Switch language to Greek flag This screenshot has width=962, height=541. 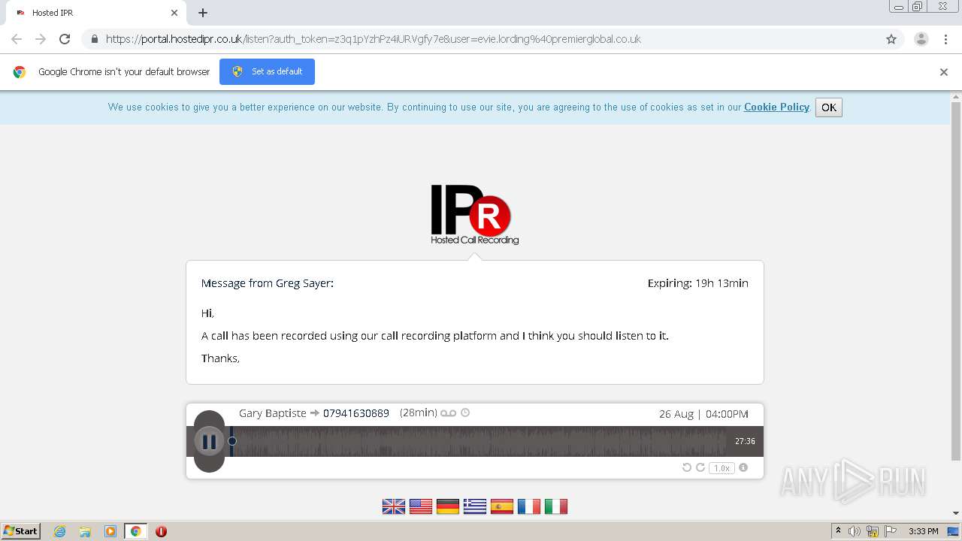[x=475, y=506]
